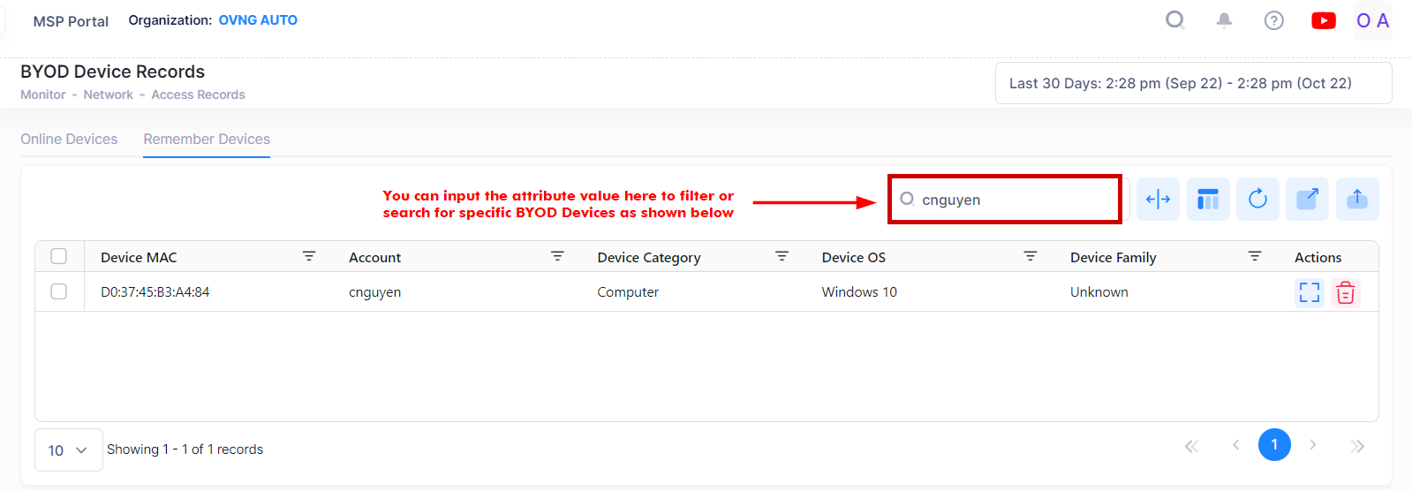Switch to the Online Devices tab
The height and width of the screenshot is (491, 1412).
coord(69,140)
